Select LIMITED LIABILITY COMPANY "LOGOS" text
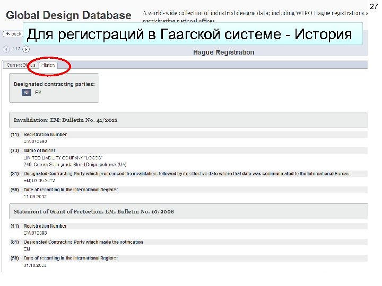Viewport: 382px width, 286px height. point(63,158)
